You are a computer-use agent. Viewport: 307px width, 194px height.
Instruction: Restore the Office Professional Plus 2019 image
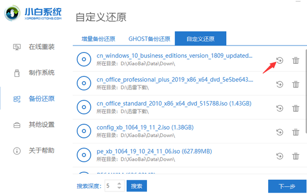(280, 84)
